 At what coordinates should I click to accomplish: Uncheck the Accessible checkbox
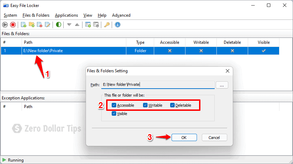pyautogui.click(x=114, y=105)
